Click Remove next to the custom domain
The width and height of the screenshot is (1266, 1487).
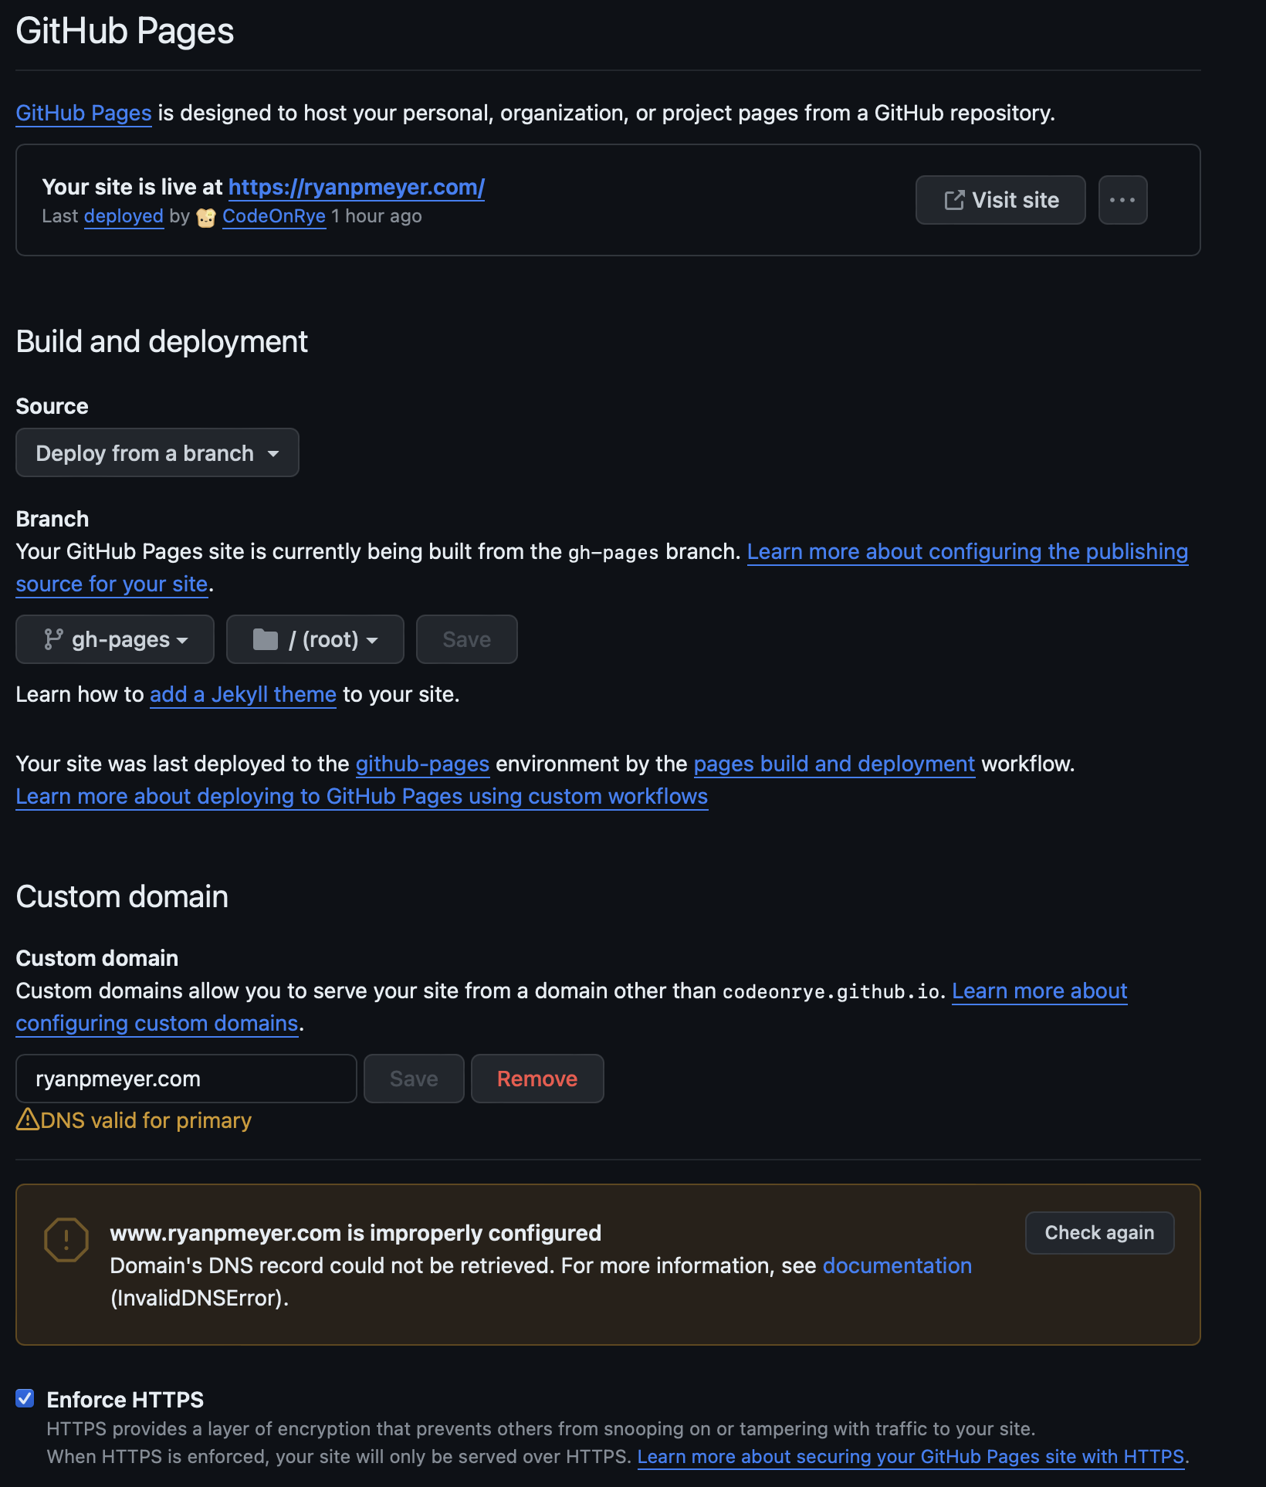[537, 1079]
